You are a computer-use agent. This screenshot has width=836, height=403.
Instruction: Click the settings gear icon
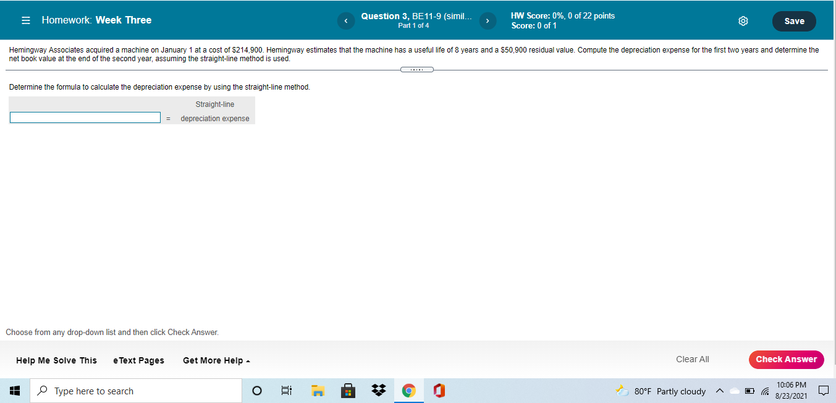[x=743, y=20]
